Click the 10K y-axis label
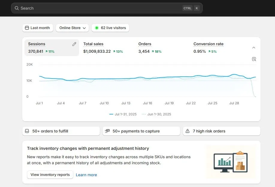This screenshot has height=187, width=275. tap(29, 81)
